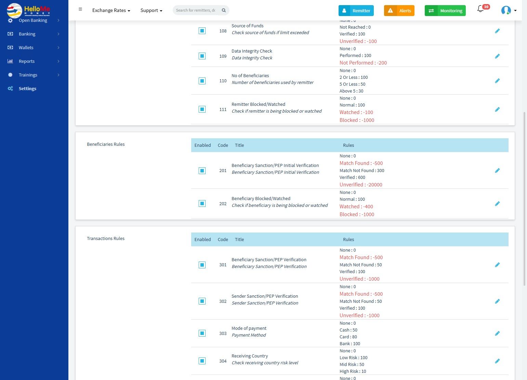Edit Beneficiary Sanction/PEP Verification rule 301
This screenshot has height=380, width=527.
[x=497, y=265]
